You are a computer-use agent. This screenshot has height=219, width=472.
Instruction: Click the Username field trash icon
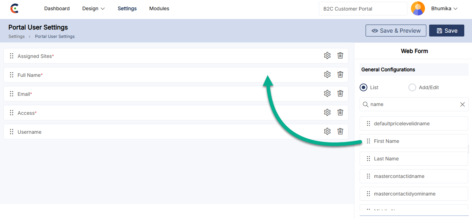[x=340, y=131]
